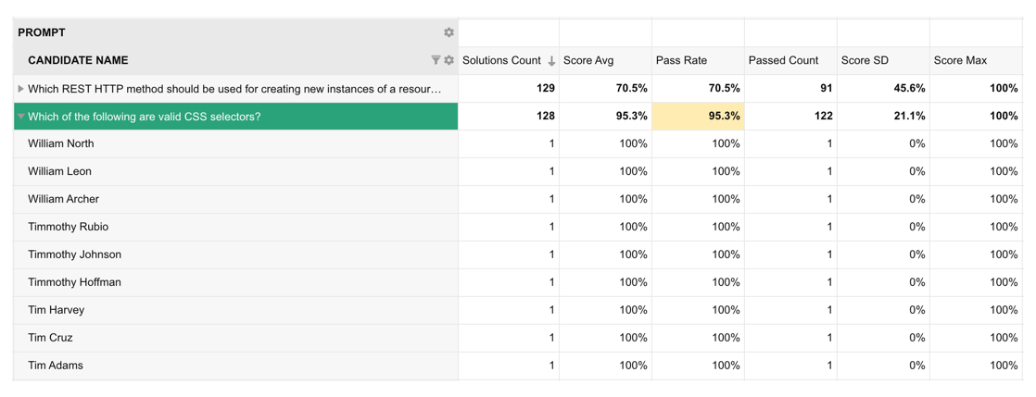Image resolution: width=1036 pixels, height=397 pixels.
Task: Open the PROMPT column settings gear
Action: pyautogui.click(x=449, y=32)
